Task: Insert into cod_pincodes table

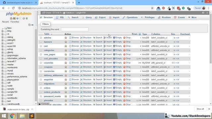Action: [x=108, y=59]
